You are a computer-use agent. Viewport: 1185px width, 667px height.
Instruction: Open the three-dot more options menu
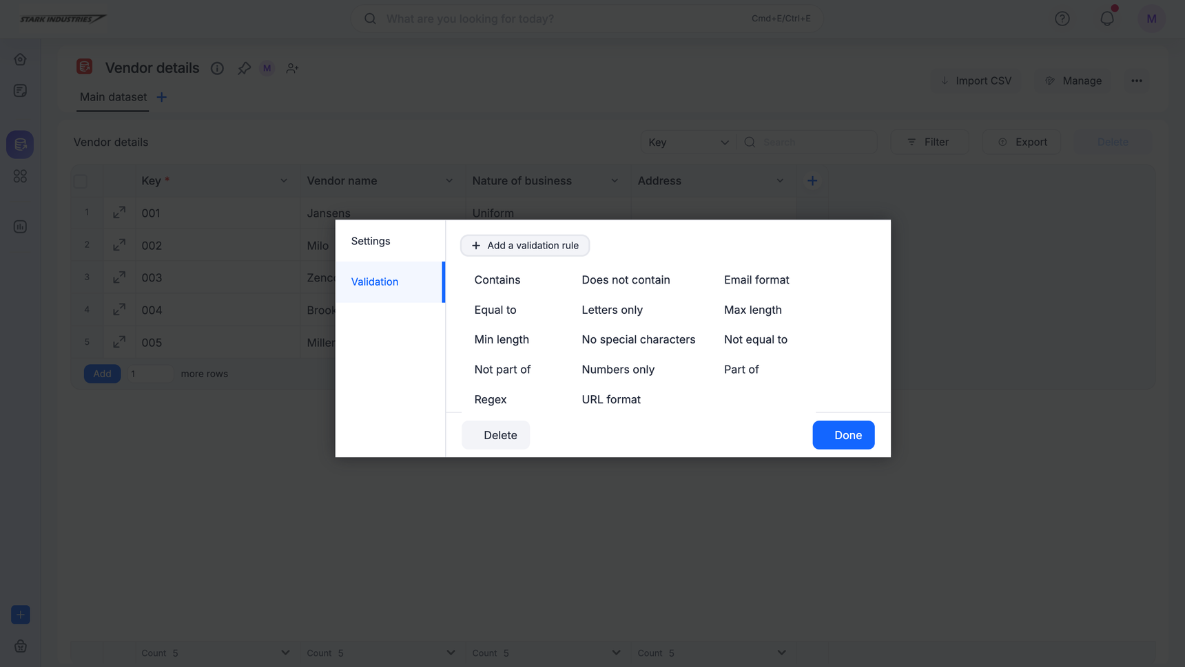(x=1137, y=81)
